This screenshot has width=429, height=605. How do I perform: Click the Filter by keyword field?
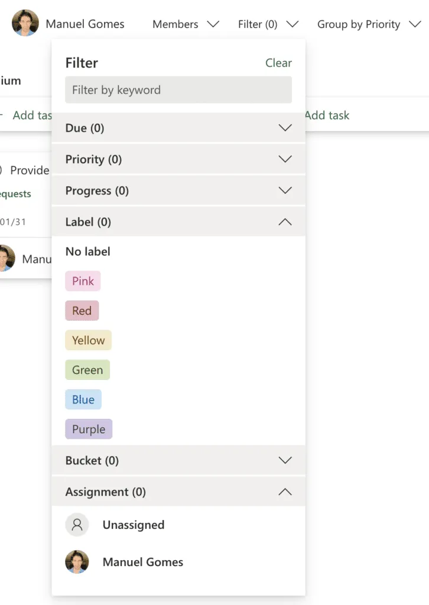(178, 90)
